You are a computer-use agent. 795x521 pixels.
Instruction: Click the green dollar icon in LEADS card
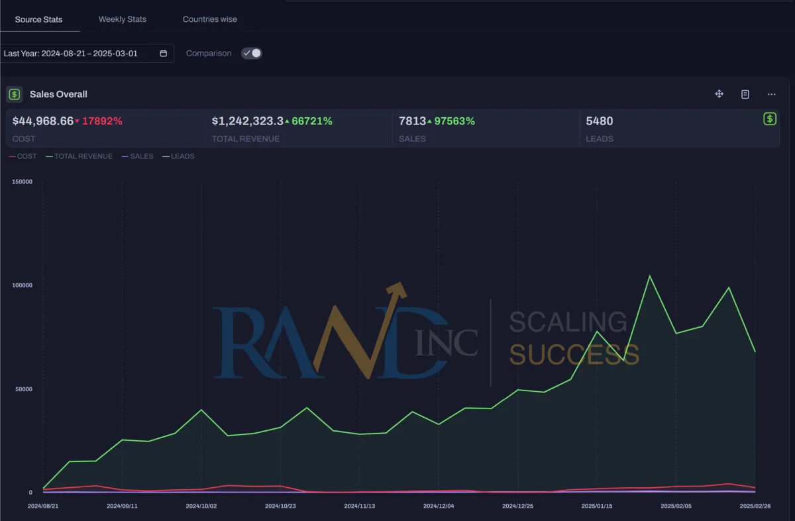pos(770,118)
